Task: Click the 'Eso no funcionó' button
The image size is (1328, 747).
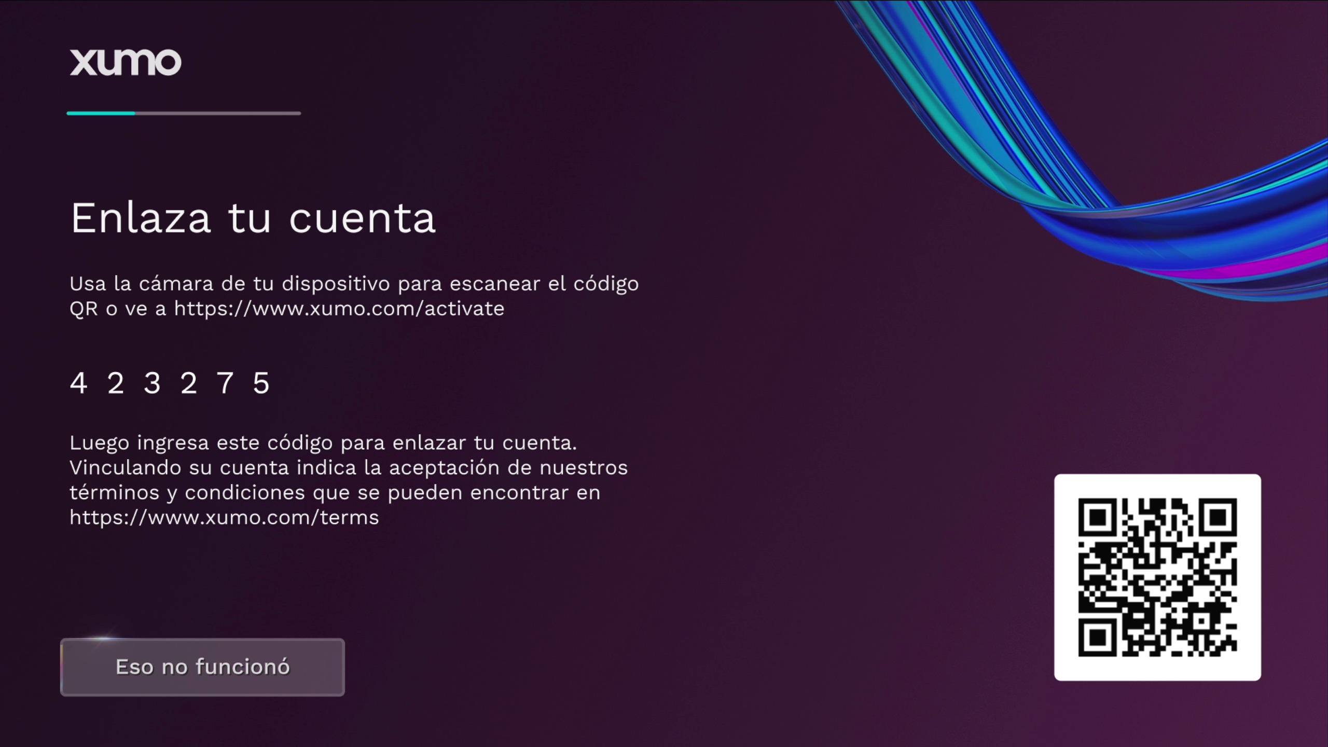Action: tap(202, 667)
